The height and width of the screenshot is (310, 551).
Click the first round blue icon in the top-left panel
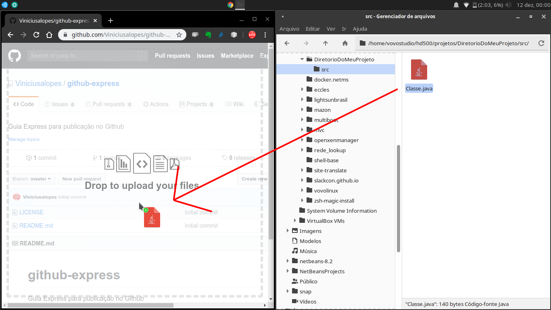[x=5, y=5]
